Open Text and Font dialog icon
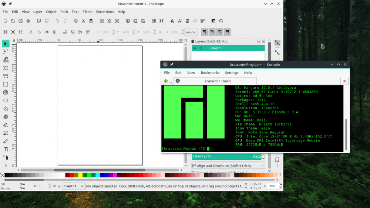The height and width of the screenshot is (208, 370). click(x=180, y=21)
